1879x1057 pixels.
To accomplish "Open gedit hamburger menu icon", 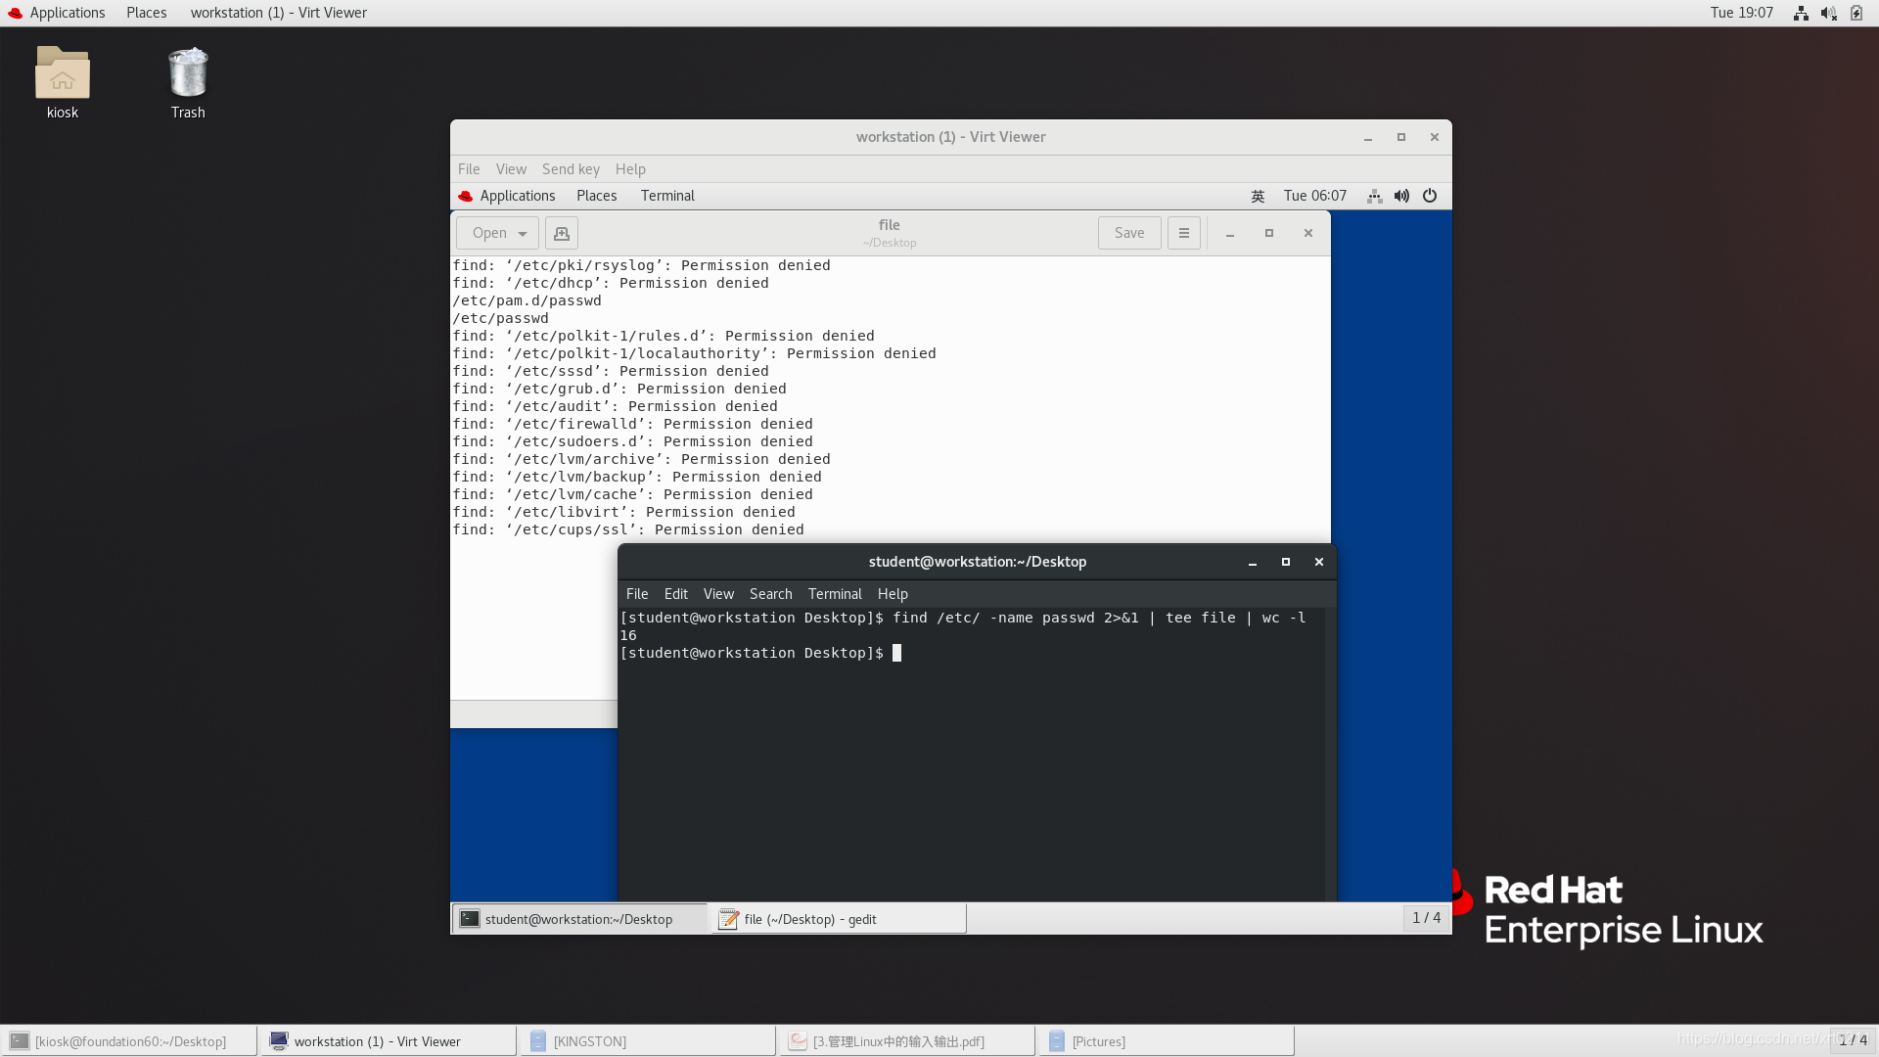I will [1183, 233].
